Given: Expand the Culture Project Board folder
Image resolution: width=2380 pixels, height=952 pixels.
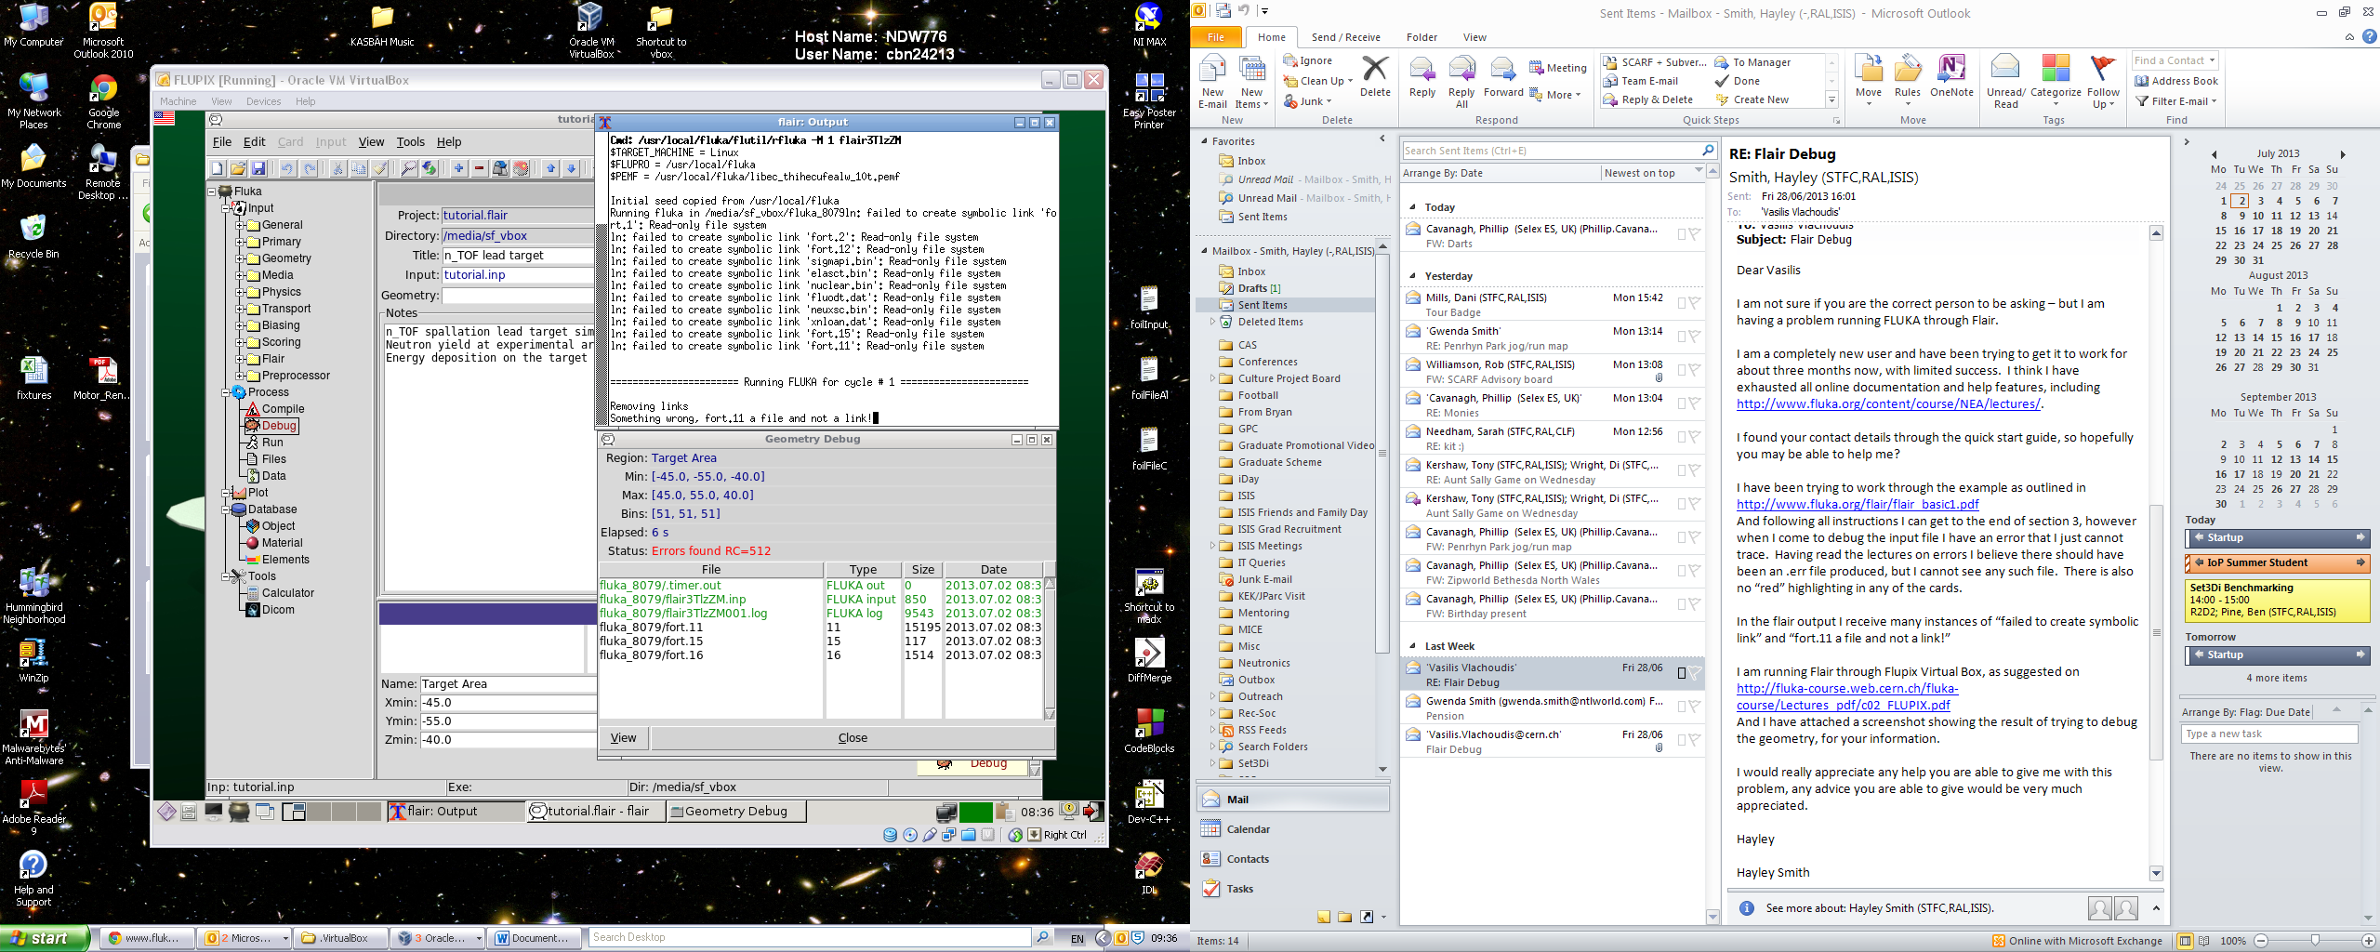Looking at the screenshot, I should [1212, 378].
